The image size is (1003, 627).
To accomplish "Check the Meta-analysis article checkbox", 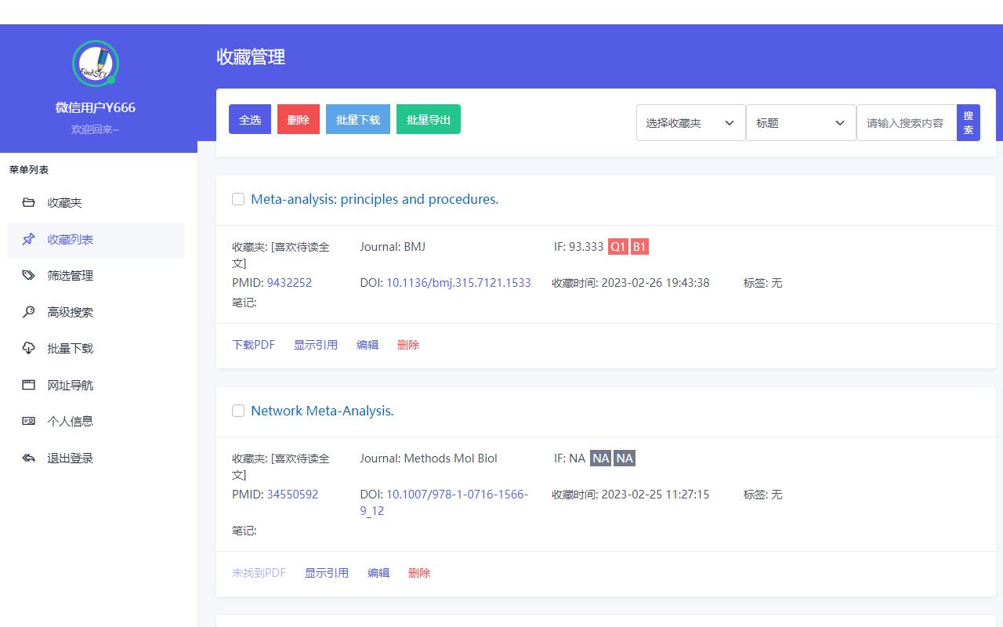I will point(238,199).
